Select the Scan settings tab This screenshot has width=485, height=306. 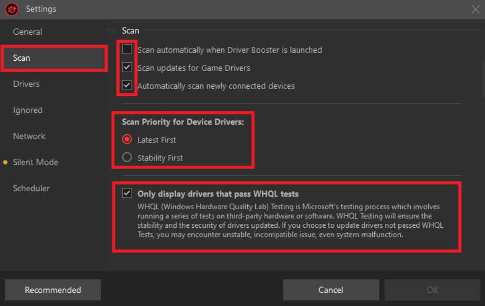[x=54, y=58]
